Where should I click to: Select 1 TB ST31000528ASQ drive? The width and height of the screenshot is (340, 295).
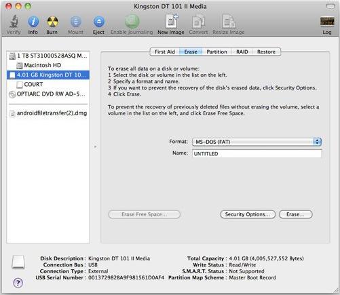(48, 56)
